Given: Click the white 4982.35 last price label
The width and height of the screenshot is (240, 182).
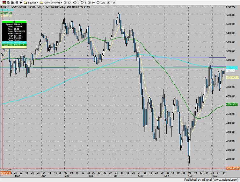Looking at the screenshot, I should (231, 71).
